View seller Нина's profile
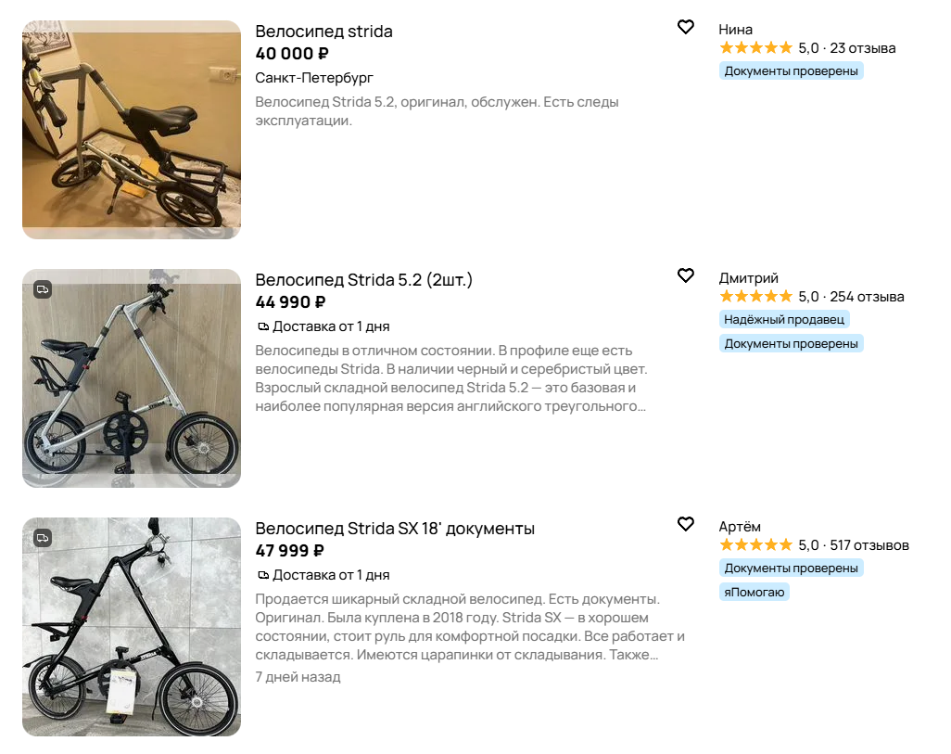The height and width of the screenshot is (754, 951). tap(736, 29)
